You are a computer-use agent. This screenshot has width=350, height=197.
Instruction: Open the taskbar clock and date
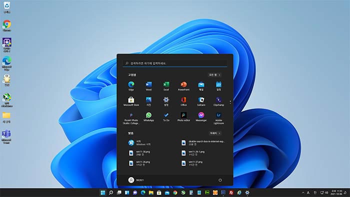pyautogui.click(x=336, y=192)
